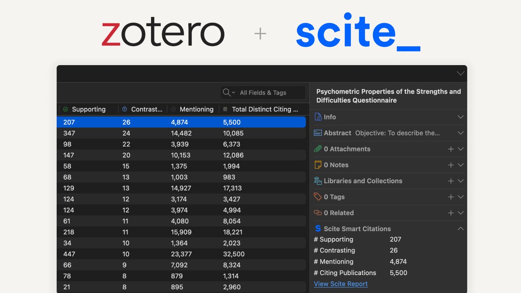This screenshot has height=293, width=521.
Task: Select the row with 34 supporting citations
Action: point(181,243)
